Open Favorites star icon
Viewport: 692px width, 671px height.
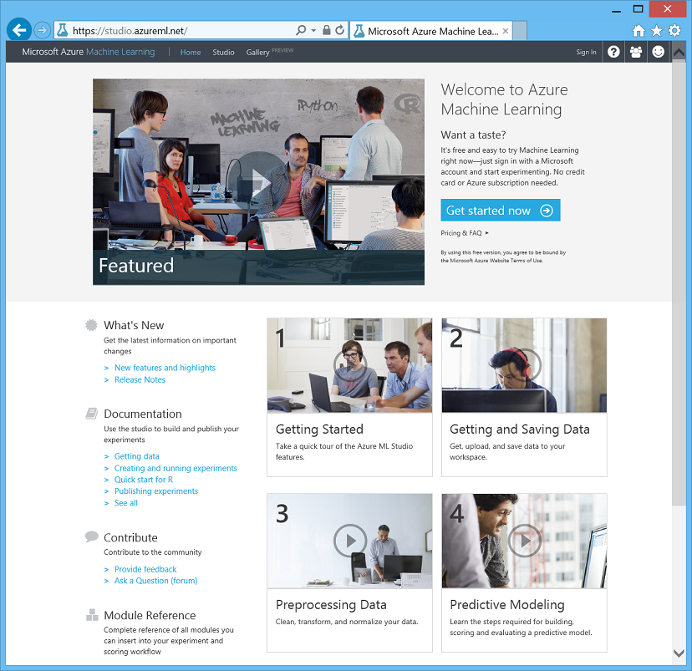coord(656,30)
